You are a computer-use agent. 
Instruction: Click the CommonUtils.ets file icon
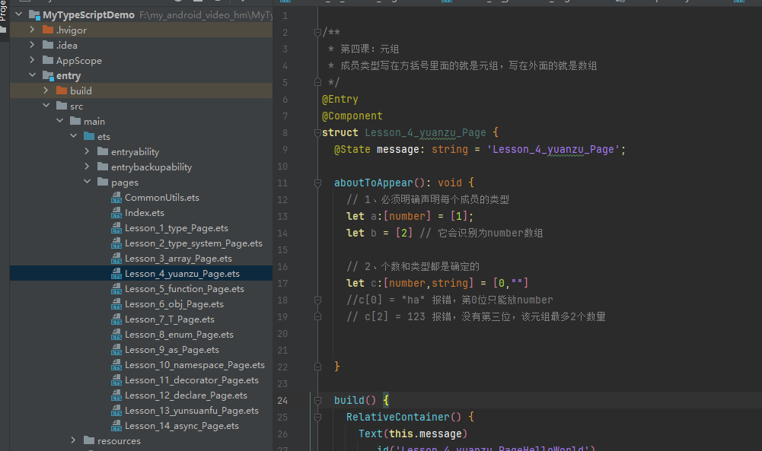(x=116, y=198)
